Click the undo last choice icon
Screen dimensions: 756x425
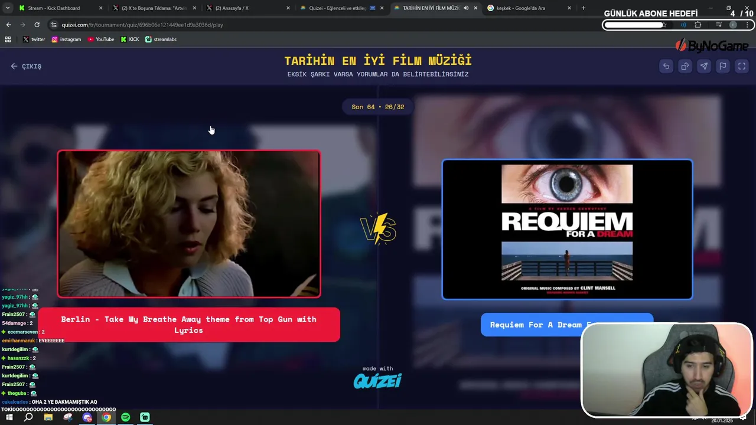click(x=666, y=66)
